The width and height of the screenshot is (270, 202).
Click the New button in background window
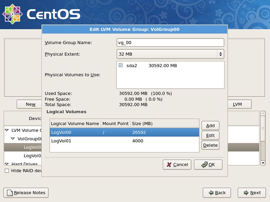tap(29, 104)
